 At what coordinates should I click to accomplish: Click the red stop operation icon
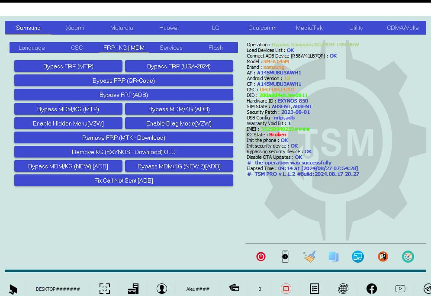[x=286, y=289]
